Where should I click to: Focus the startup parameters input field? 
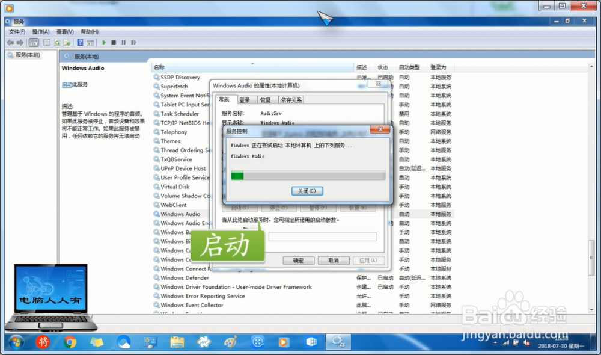click(322, 236)
